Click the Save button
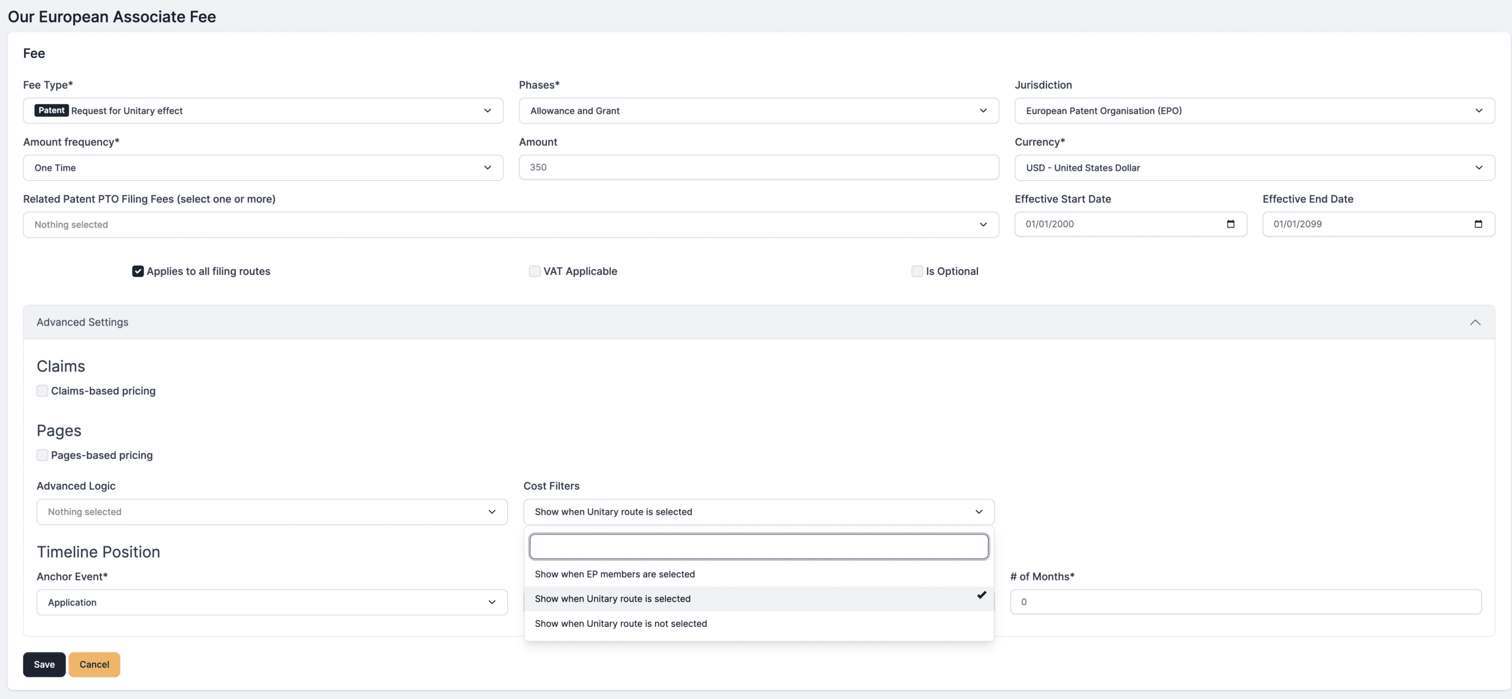Image resolution: width=1512 pixels, height=699 pixels. point(44,665)
